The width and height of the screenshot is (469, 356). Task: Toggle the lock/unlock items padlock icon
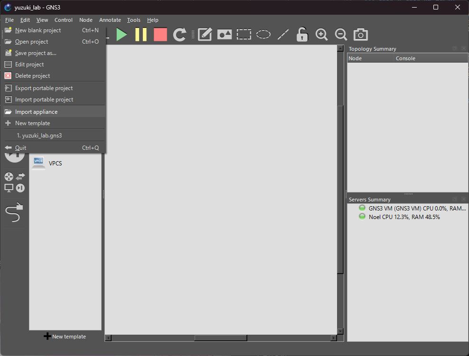[302, 35]
